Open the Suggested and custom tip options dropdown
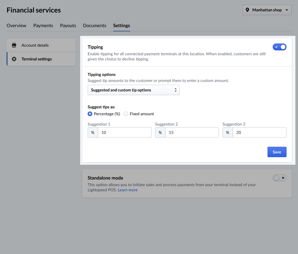This screenshot has width=298, height=254. pos(133,90)
